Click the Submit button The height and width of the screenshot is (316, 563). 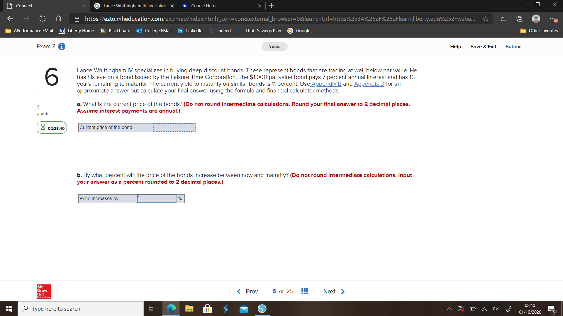click(513, 47)
